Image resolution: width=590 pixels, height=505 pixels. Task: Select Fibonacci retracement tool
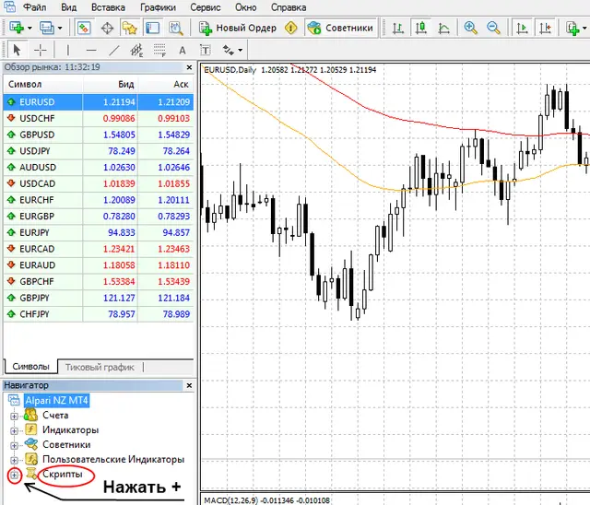159,50
